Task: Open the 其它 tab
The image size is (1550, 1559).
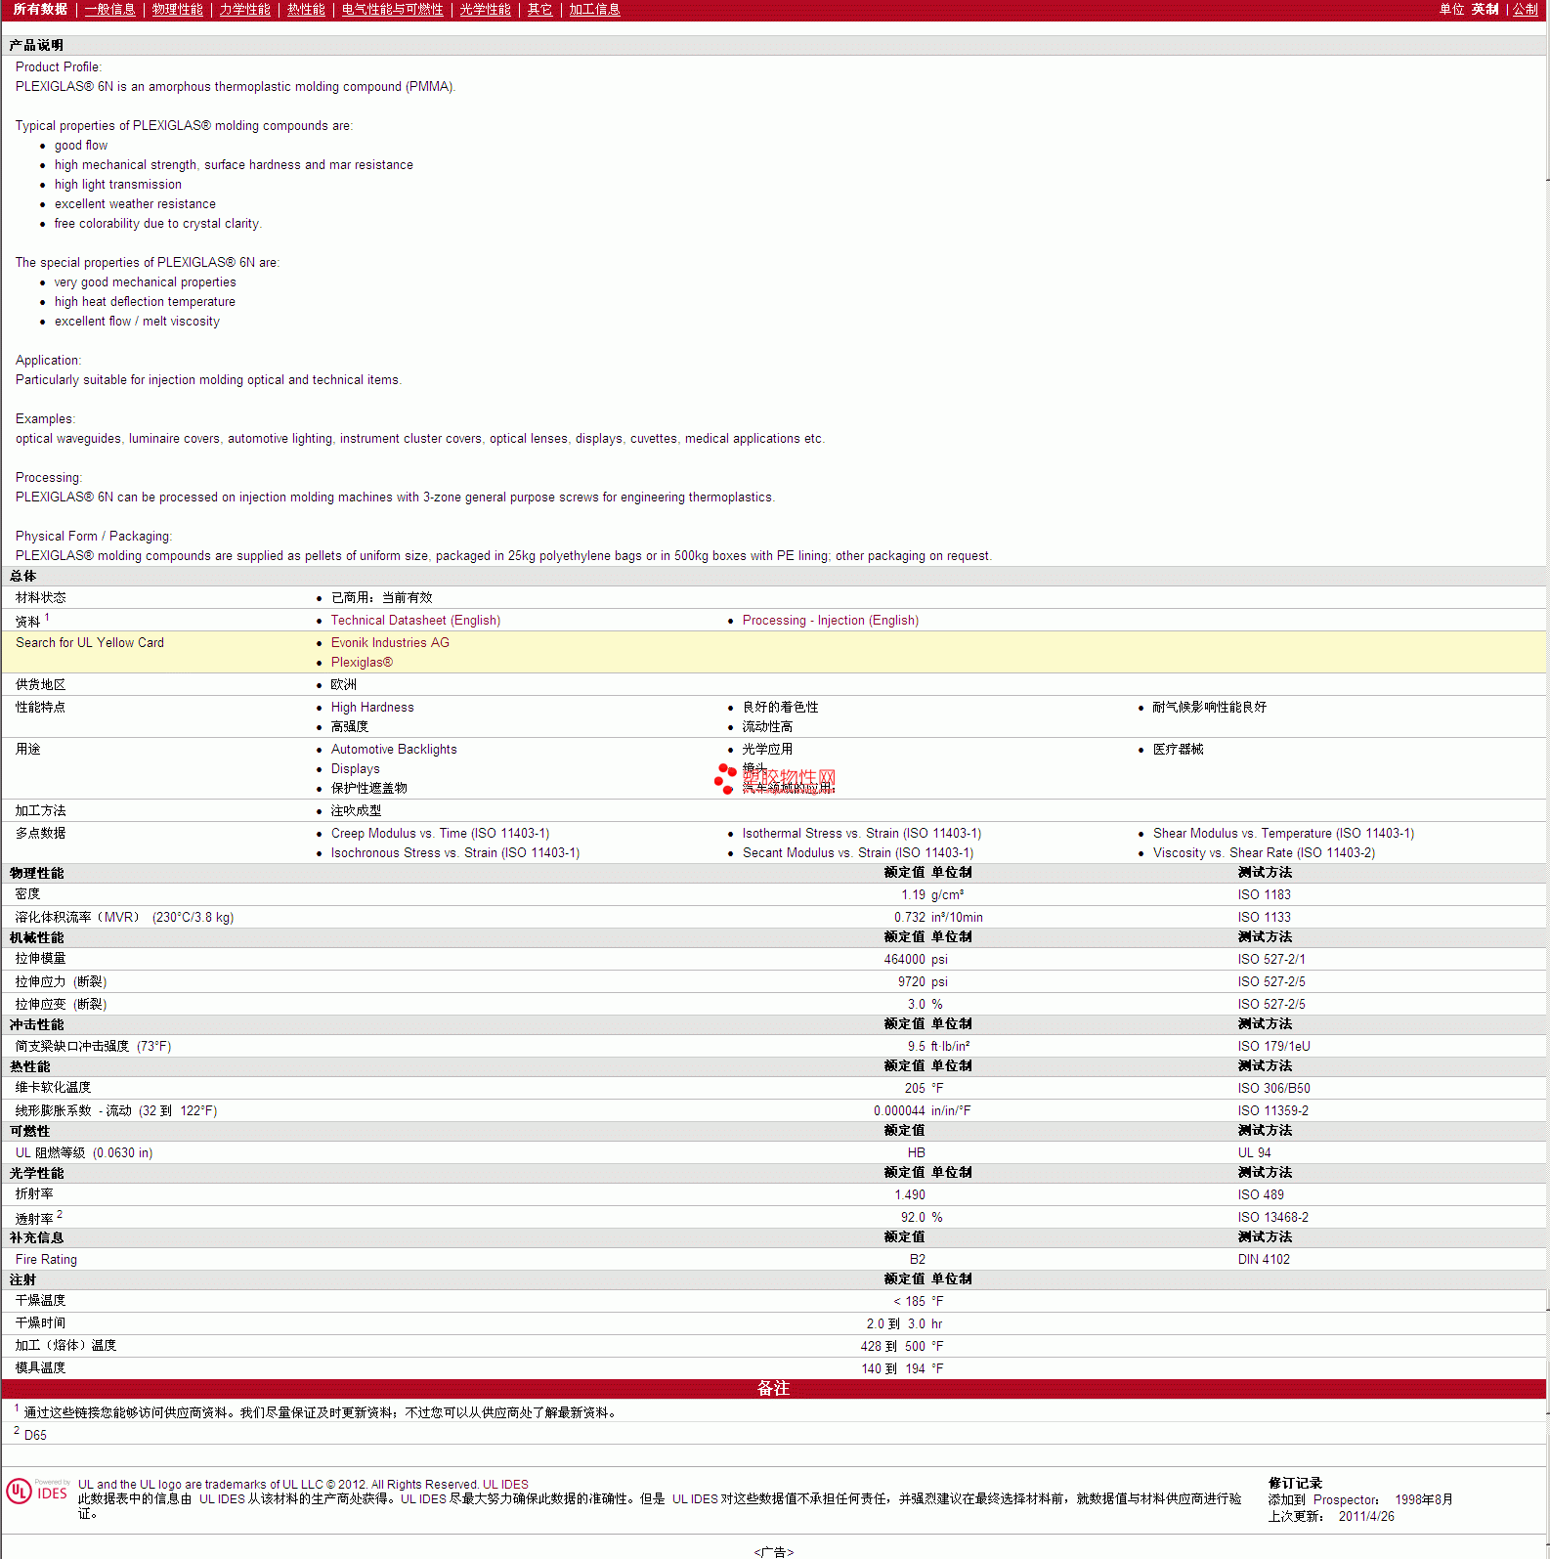Action: 539,9
